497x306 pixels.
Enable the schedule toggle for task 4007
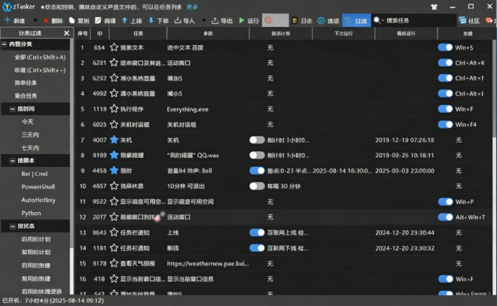257,140
